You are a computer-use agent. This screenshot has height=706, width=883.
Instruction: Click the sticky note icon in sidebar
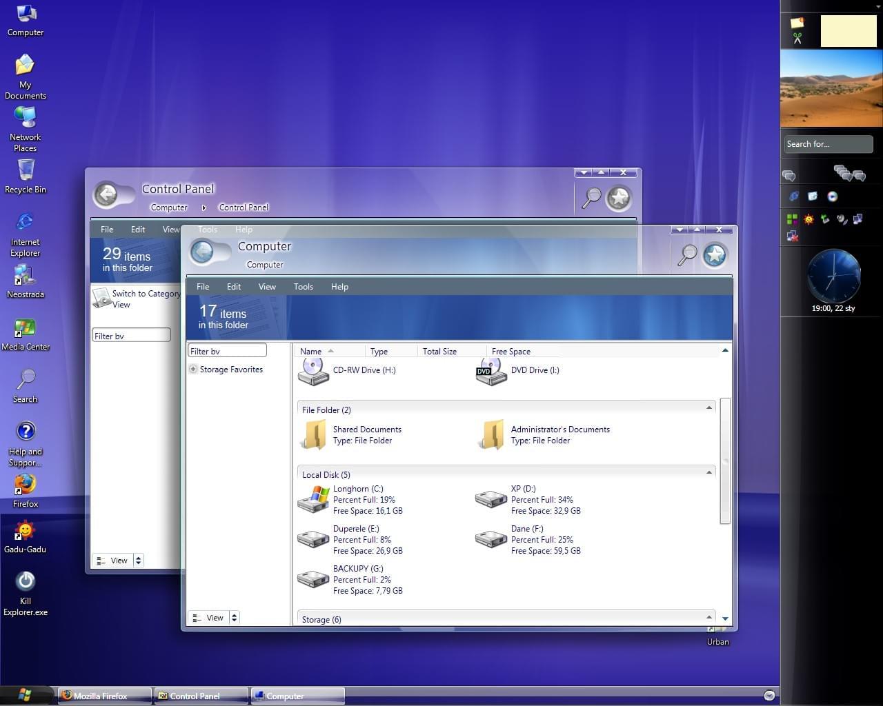(x=797, y=23)
